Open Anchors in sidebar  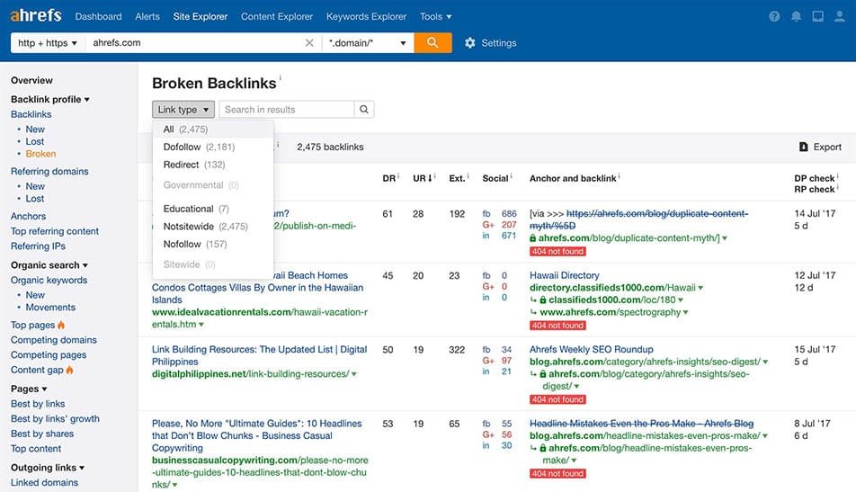pyautogui.click(x=29, y=216)
